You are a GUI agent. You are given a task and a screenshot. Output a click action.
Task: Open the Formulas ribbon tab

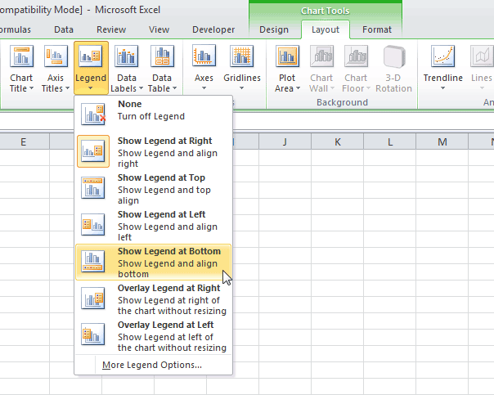(x=16, y=29)
